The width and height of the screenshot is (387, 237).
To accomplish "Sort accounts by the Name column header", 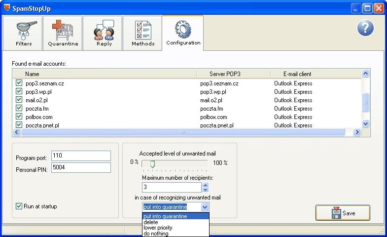I will (105, 74).
